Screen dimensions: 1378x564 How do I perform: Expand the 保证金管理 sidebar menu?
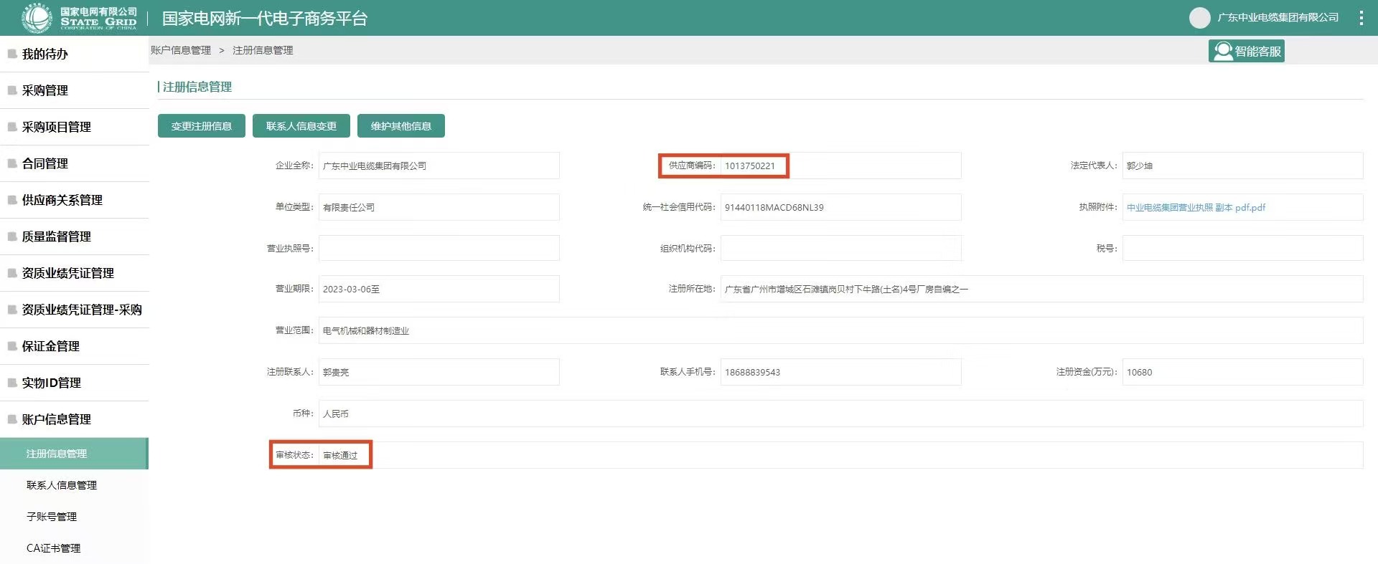click(x=75, y=346)
